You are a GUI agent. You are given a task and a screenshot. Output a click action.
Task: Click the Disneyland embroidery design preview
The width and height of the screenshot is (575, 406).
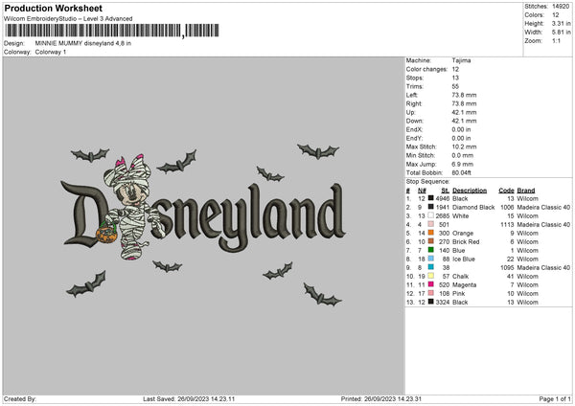[x=204, y=226]
